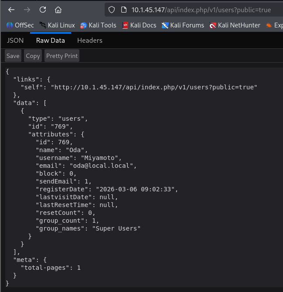This screenshot has width=283, height=292.
Task: Click the site information icon in address bar
Action: [123, 10]
